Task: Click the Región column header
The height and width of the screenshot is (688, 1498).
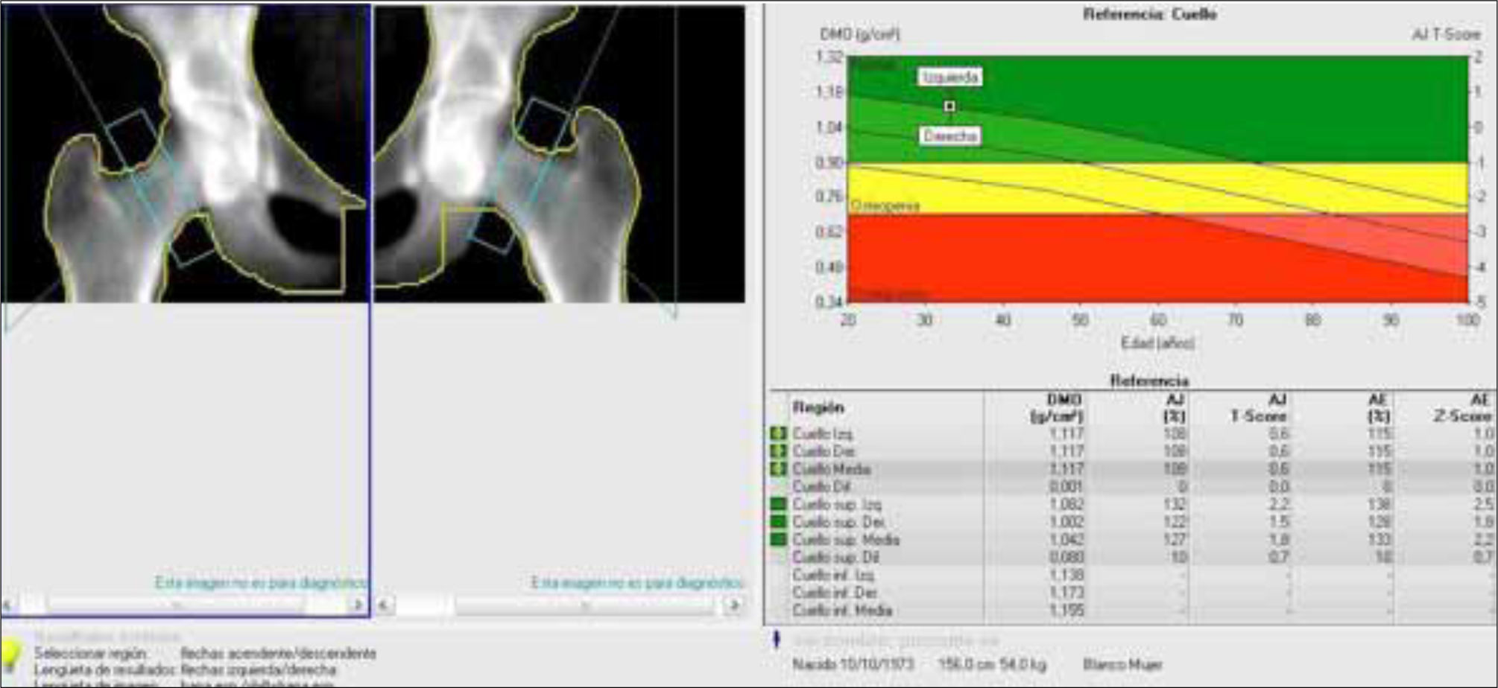Action: (818, 407)
